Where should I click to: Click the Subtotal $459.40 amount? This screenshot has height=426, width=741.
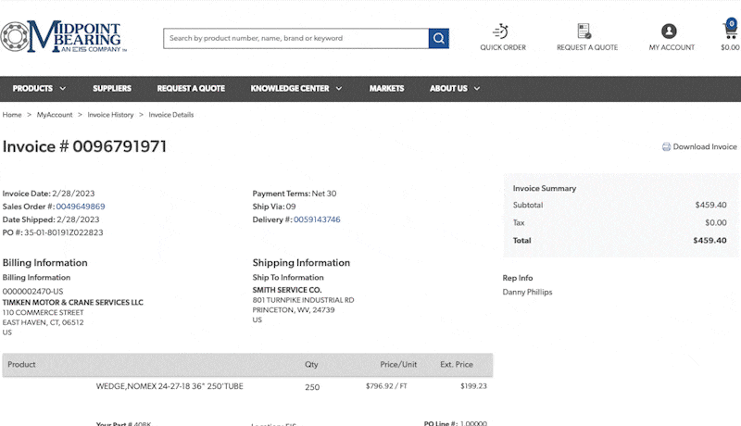point(710,205)
